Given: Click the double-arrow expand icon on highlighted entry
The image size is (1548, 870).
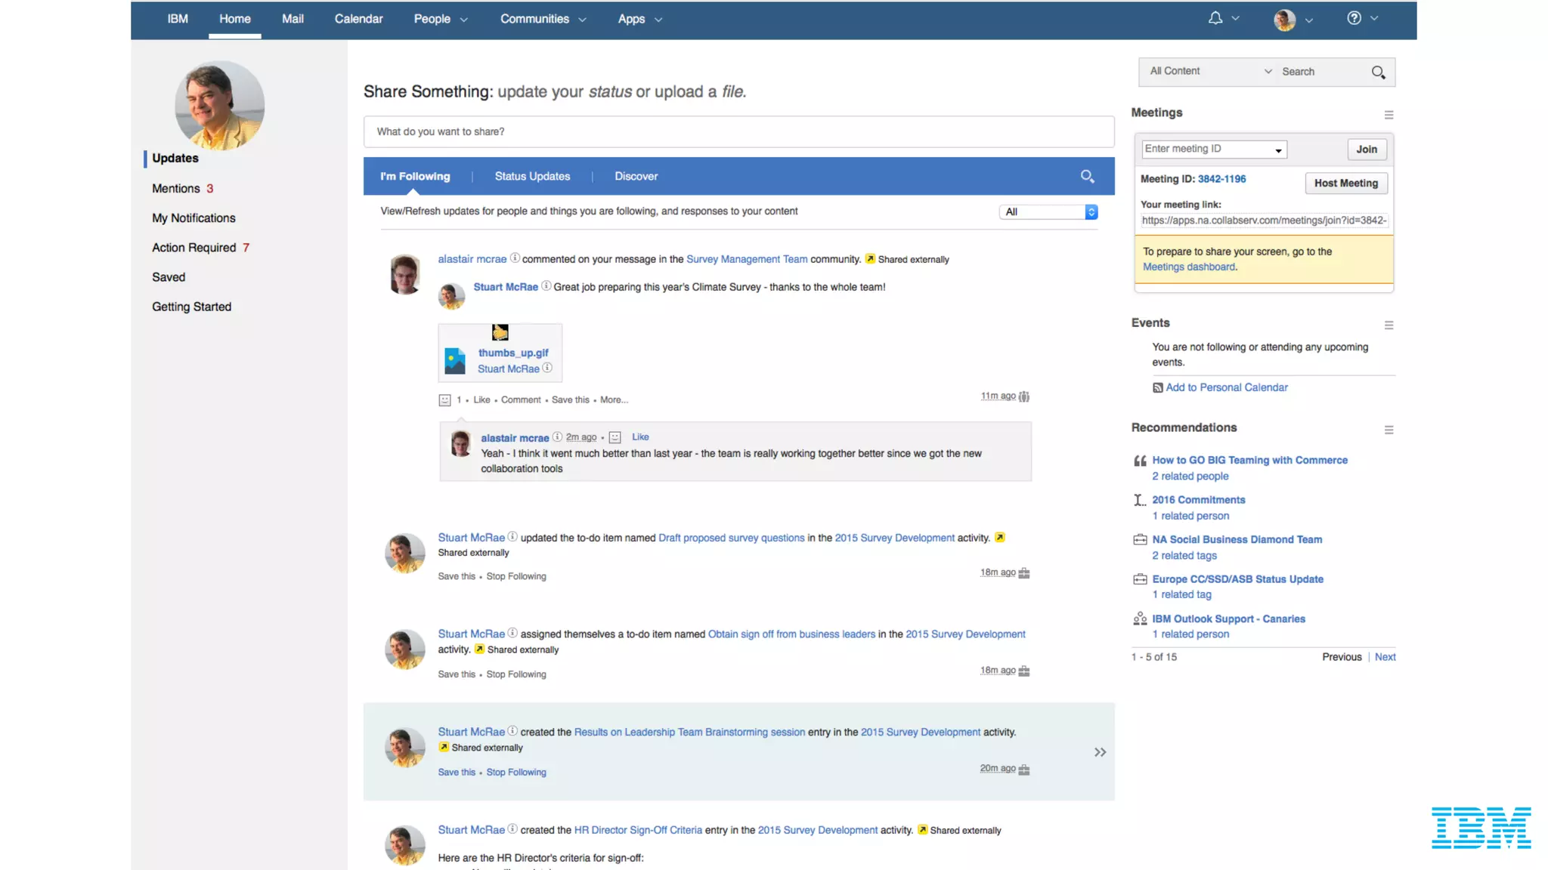Looking at the screenshot, I should [1100, 752].
